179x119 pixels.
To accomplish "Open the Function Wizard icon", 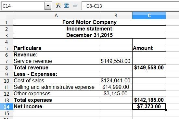I will pyautogui.click(x=58, y=6).
